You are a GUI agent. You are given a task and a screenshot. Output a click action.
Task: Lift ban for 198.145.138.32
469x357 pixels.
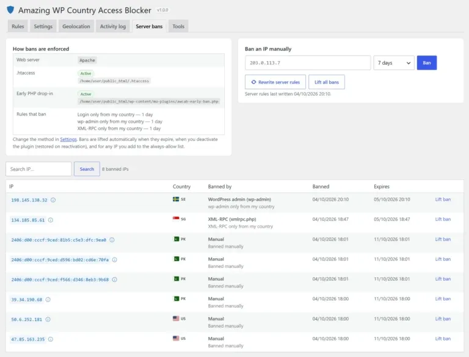click(443, 200)
